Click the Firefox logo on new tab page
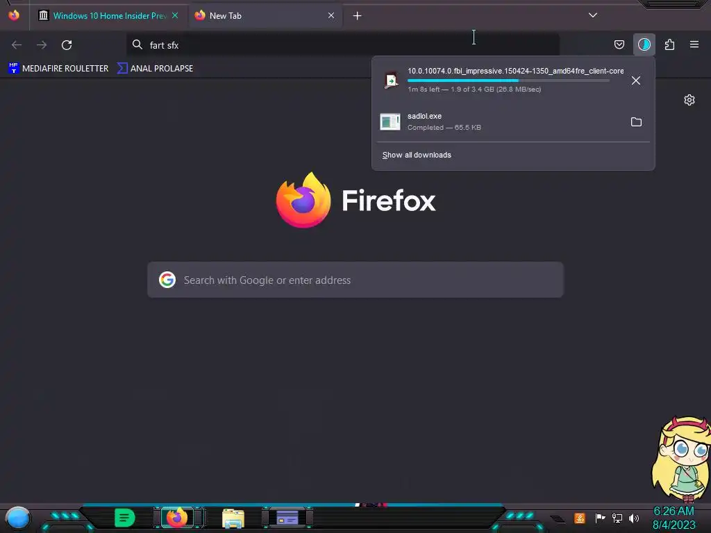711x533 pixels. point(303,200)
